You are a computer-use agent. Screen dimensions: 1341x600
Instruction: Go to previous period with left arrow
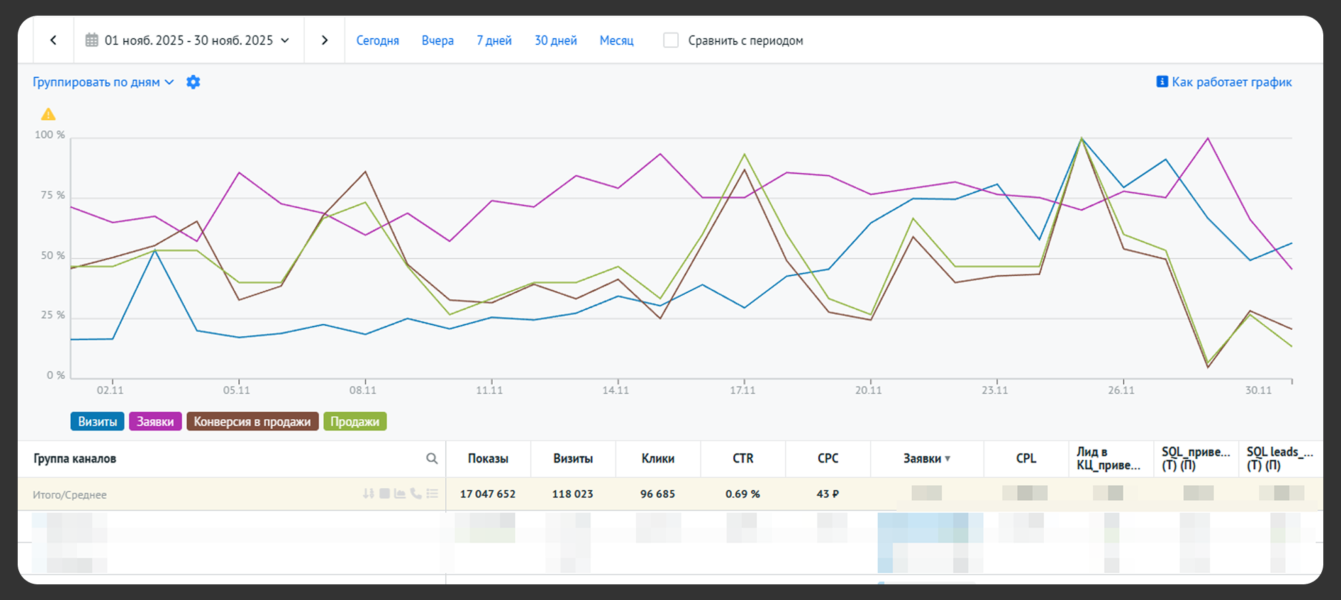coord(53,40)
